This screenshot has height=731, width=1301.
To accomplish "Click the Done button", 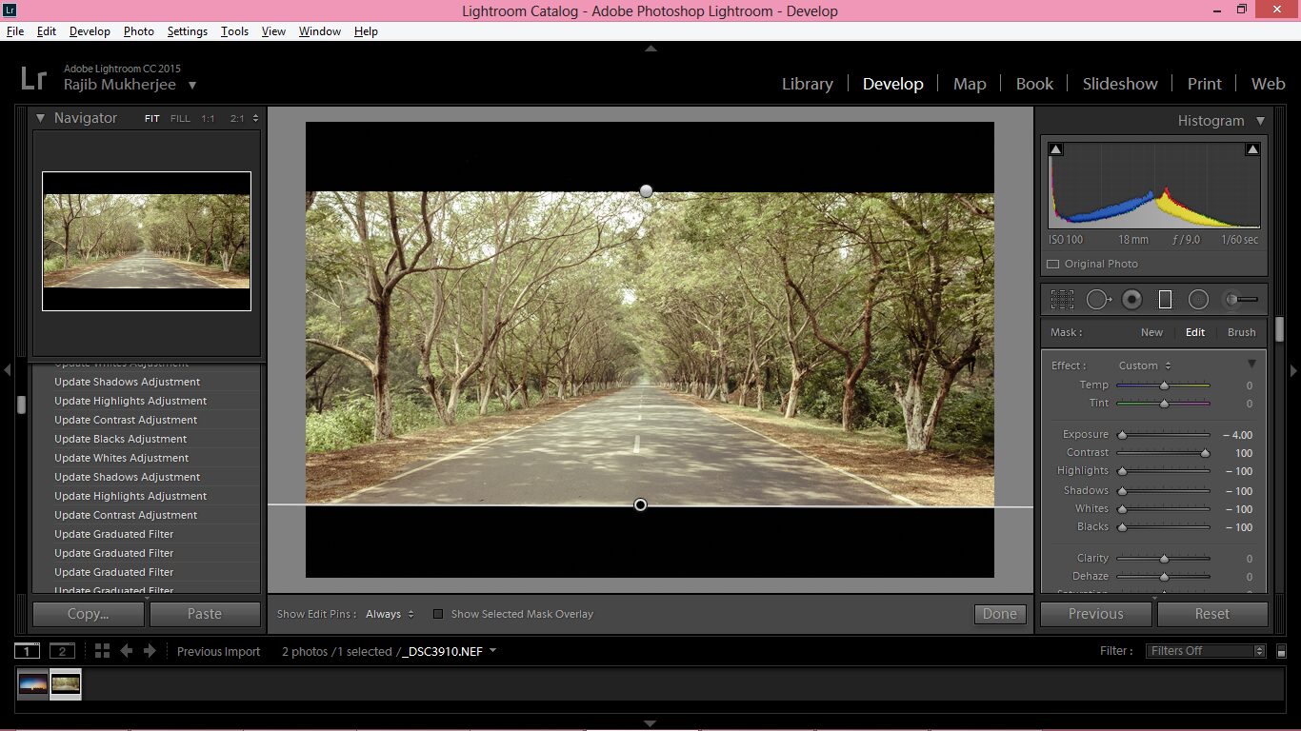I will pyautogui.click(x=1000, y=614).
